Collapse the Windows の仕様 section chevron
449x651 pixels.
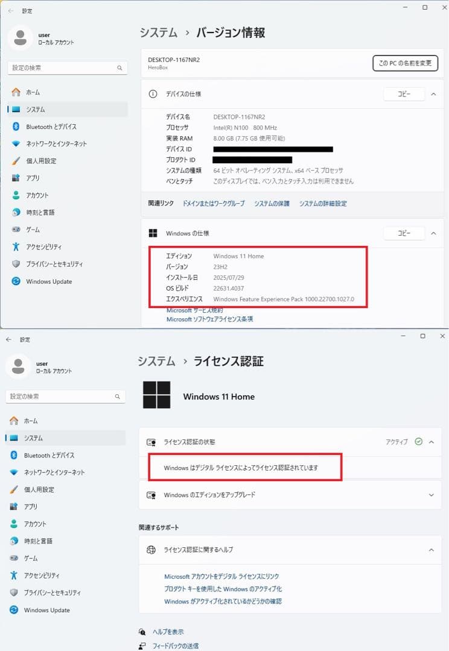pos(433,233)
